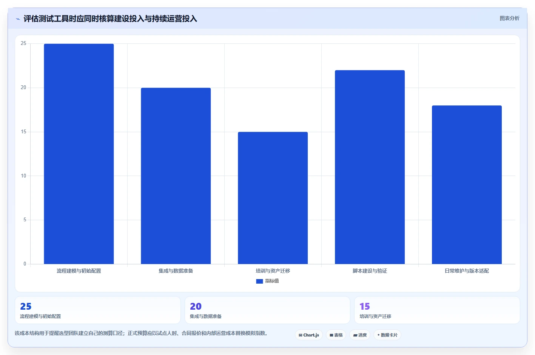Screen dimensions: 535x355
Task: Click the 指标值 legend label
Action: coord(272,281)
